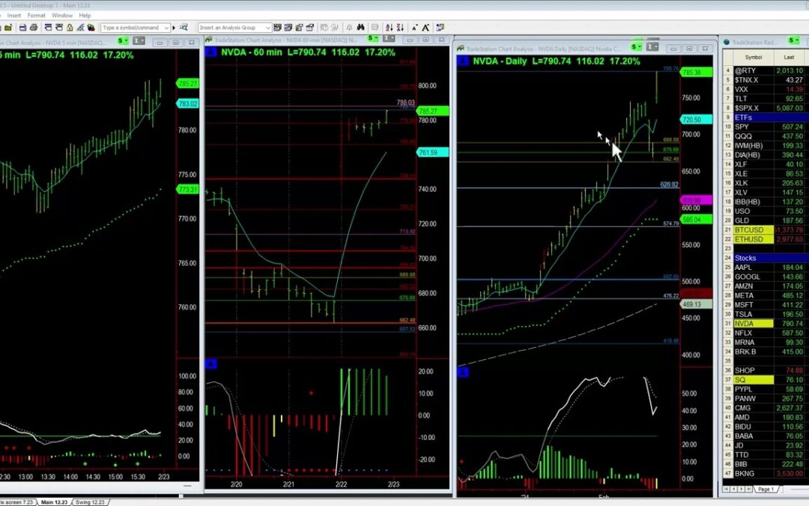This screenshot has height=506, width=809.
Task: Click the binoculars find icon
Action: pyautogui.click(x=360, y=28)
